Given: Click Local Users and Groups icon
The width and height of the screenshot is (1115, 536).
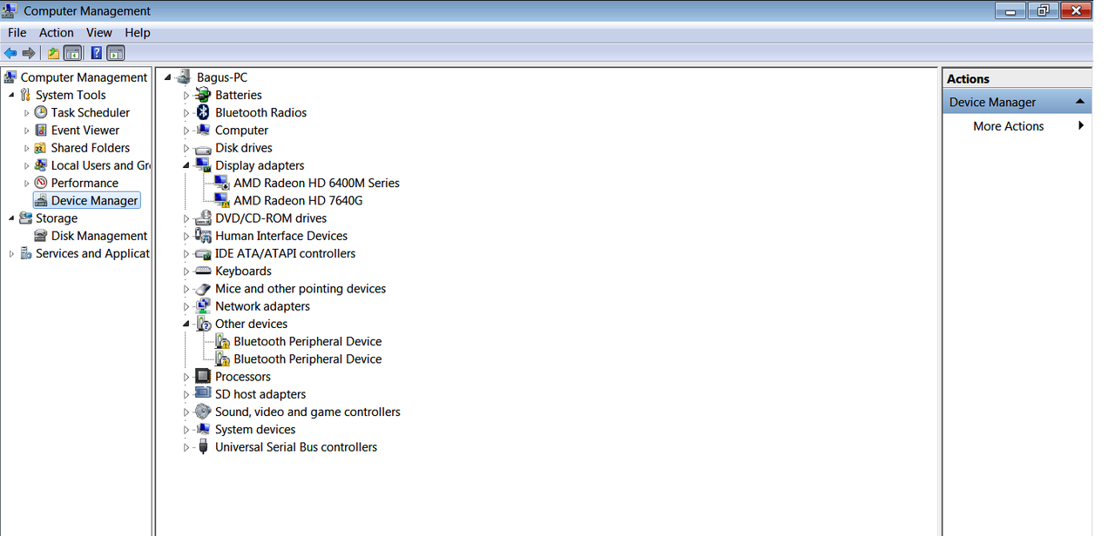Looking at the screenshot, I should [41, 165].
